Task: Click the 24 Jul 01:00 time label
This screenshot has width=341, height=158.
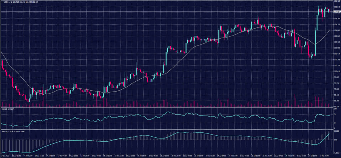Action: 210,155
